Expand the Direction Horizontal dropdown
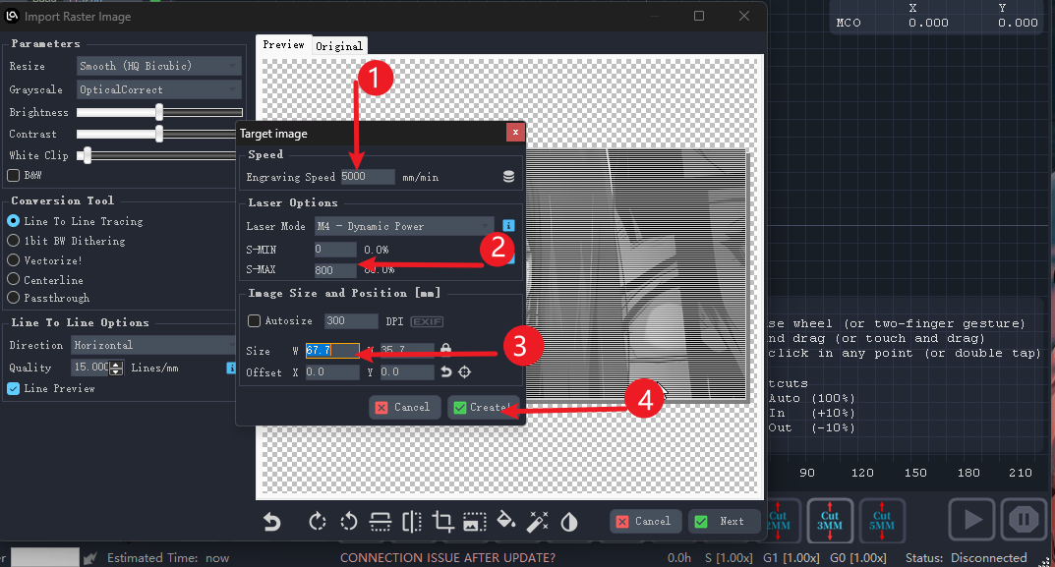The height and width of the screenshot is (567, 1055). point(152,345)
